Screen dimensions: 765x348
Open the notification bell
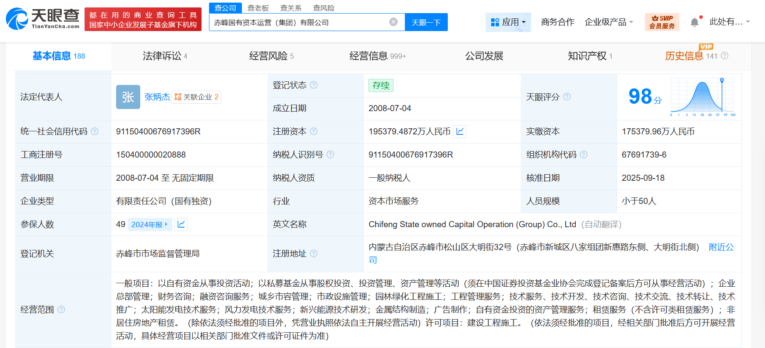[694, 22]
